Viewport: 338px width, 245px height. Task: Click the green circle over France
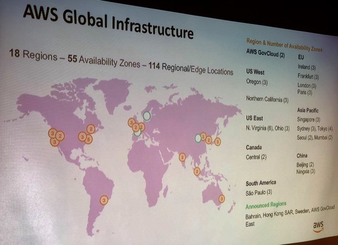pyautogui.click(x=137, y=133)
